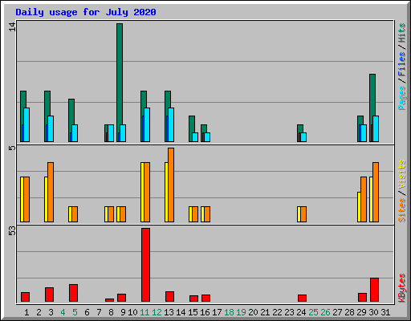Click the red KBytes bar for day 5
Viewport: 411px width, 321px height.
click(x=73, y=293)
